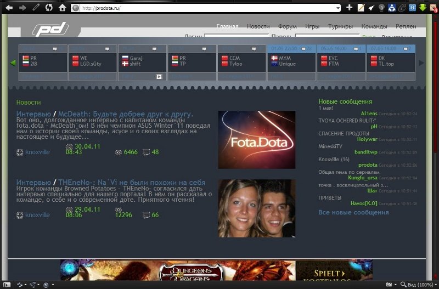The image size is (439, 289).
Task: Click the browser forward arrow button
Action: pyautogui.click(x=22, y=8)
